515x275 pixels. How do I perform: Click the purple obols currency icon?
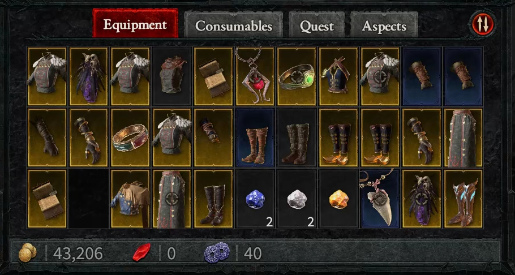[217, 253]
